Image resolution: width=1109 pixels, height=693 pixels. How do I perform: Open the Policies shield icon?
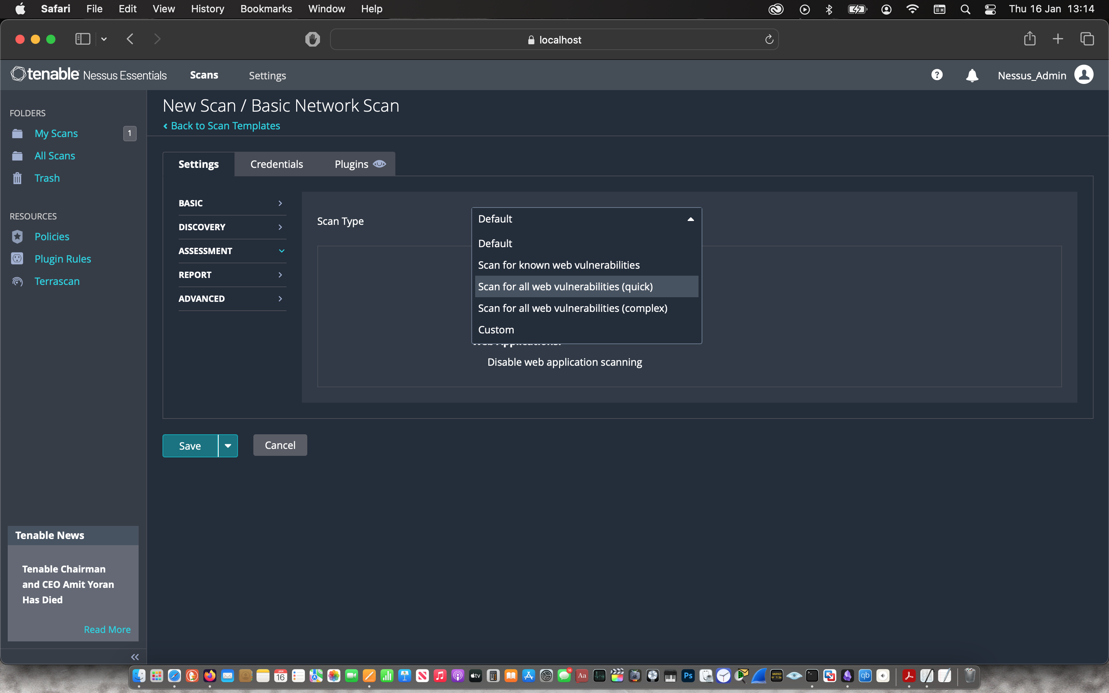[x=17, y=236]
